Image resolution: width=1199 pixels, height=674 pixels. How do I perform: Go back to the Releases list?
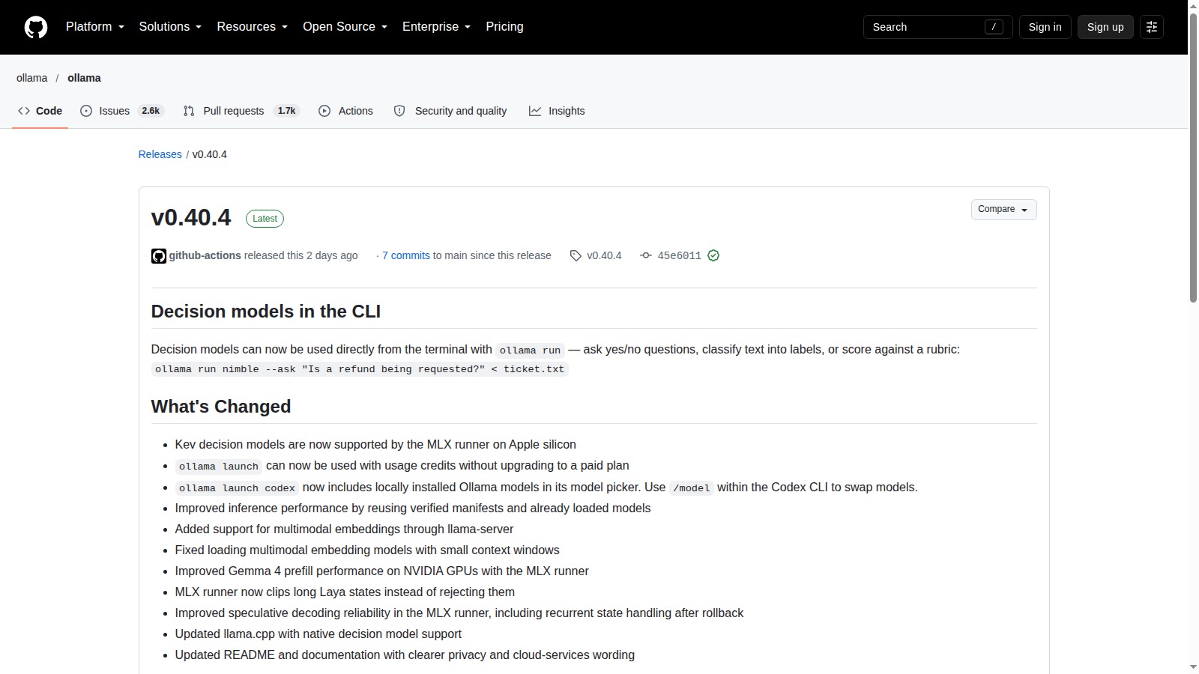[x=160, y=154]
